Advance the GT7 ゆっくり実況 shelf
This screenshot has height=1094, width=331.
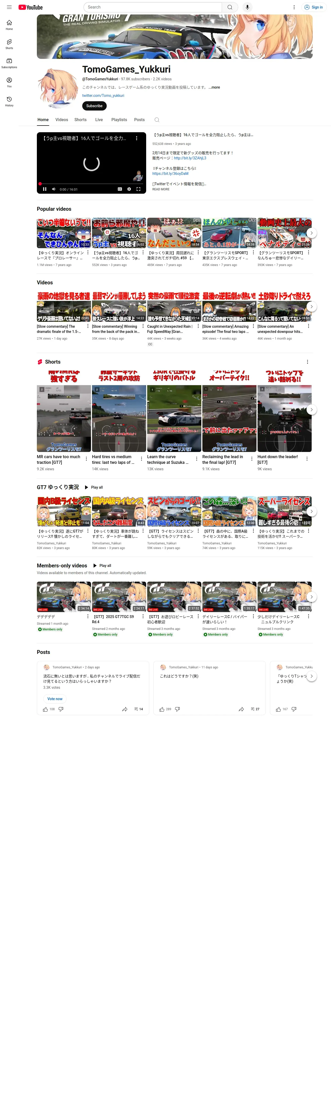(311, 511)
